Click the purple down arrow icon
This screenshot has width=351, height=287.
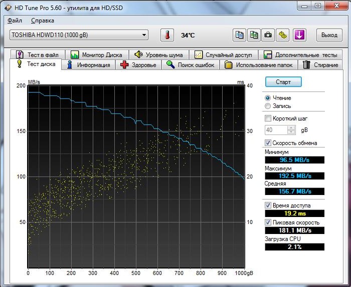[299, 35]
